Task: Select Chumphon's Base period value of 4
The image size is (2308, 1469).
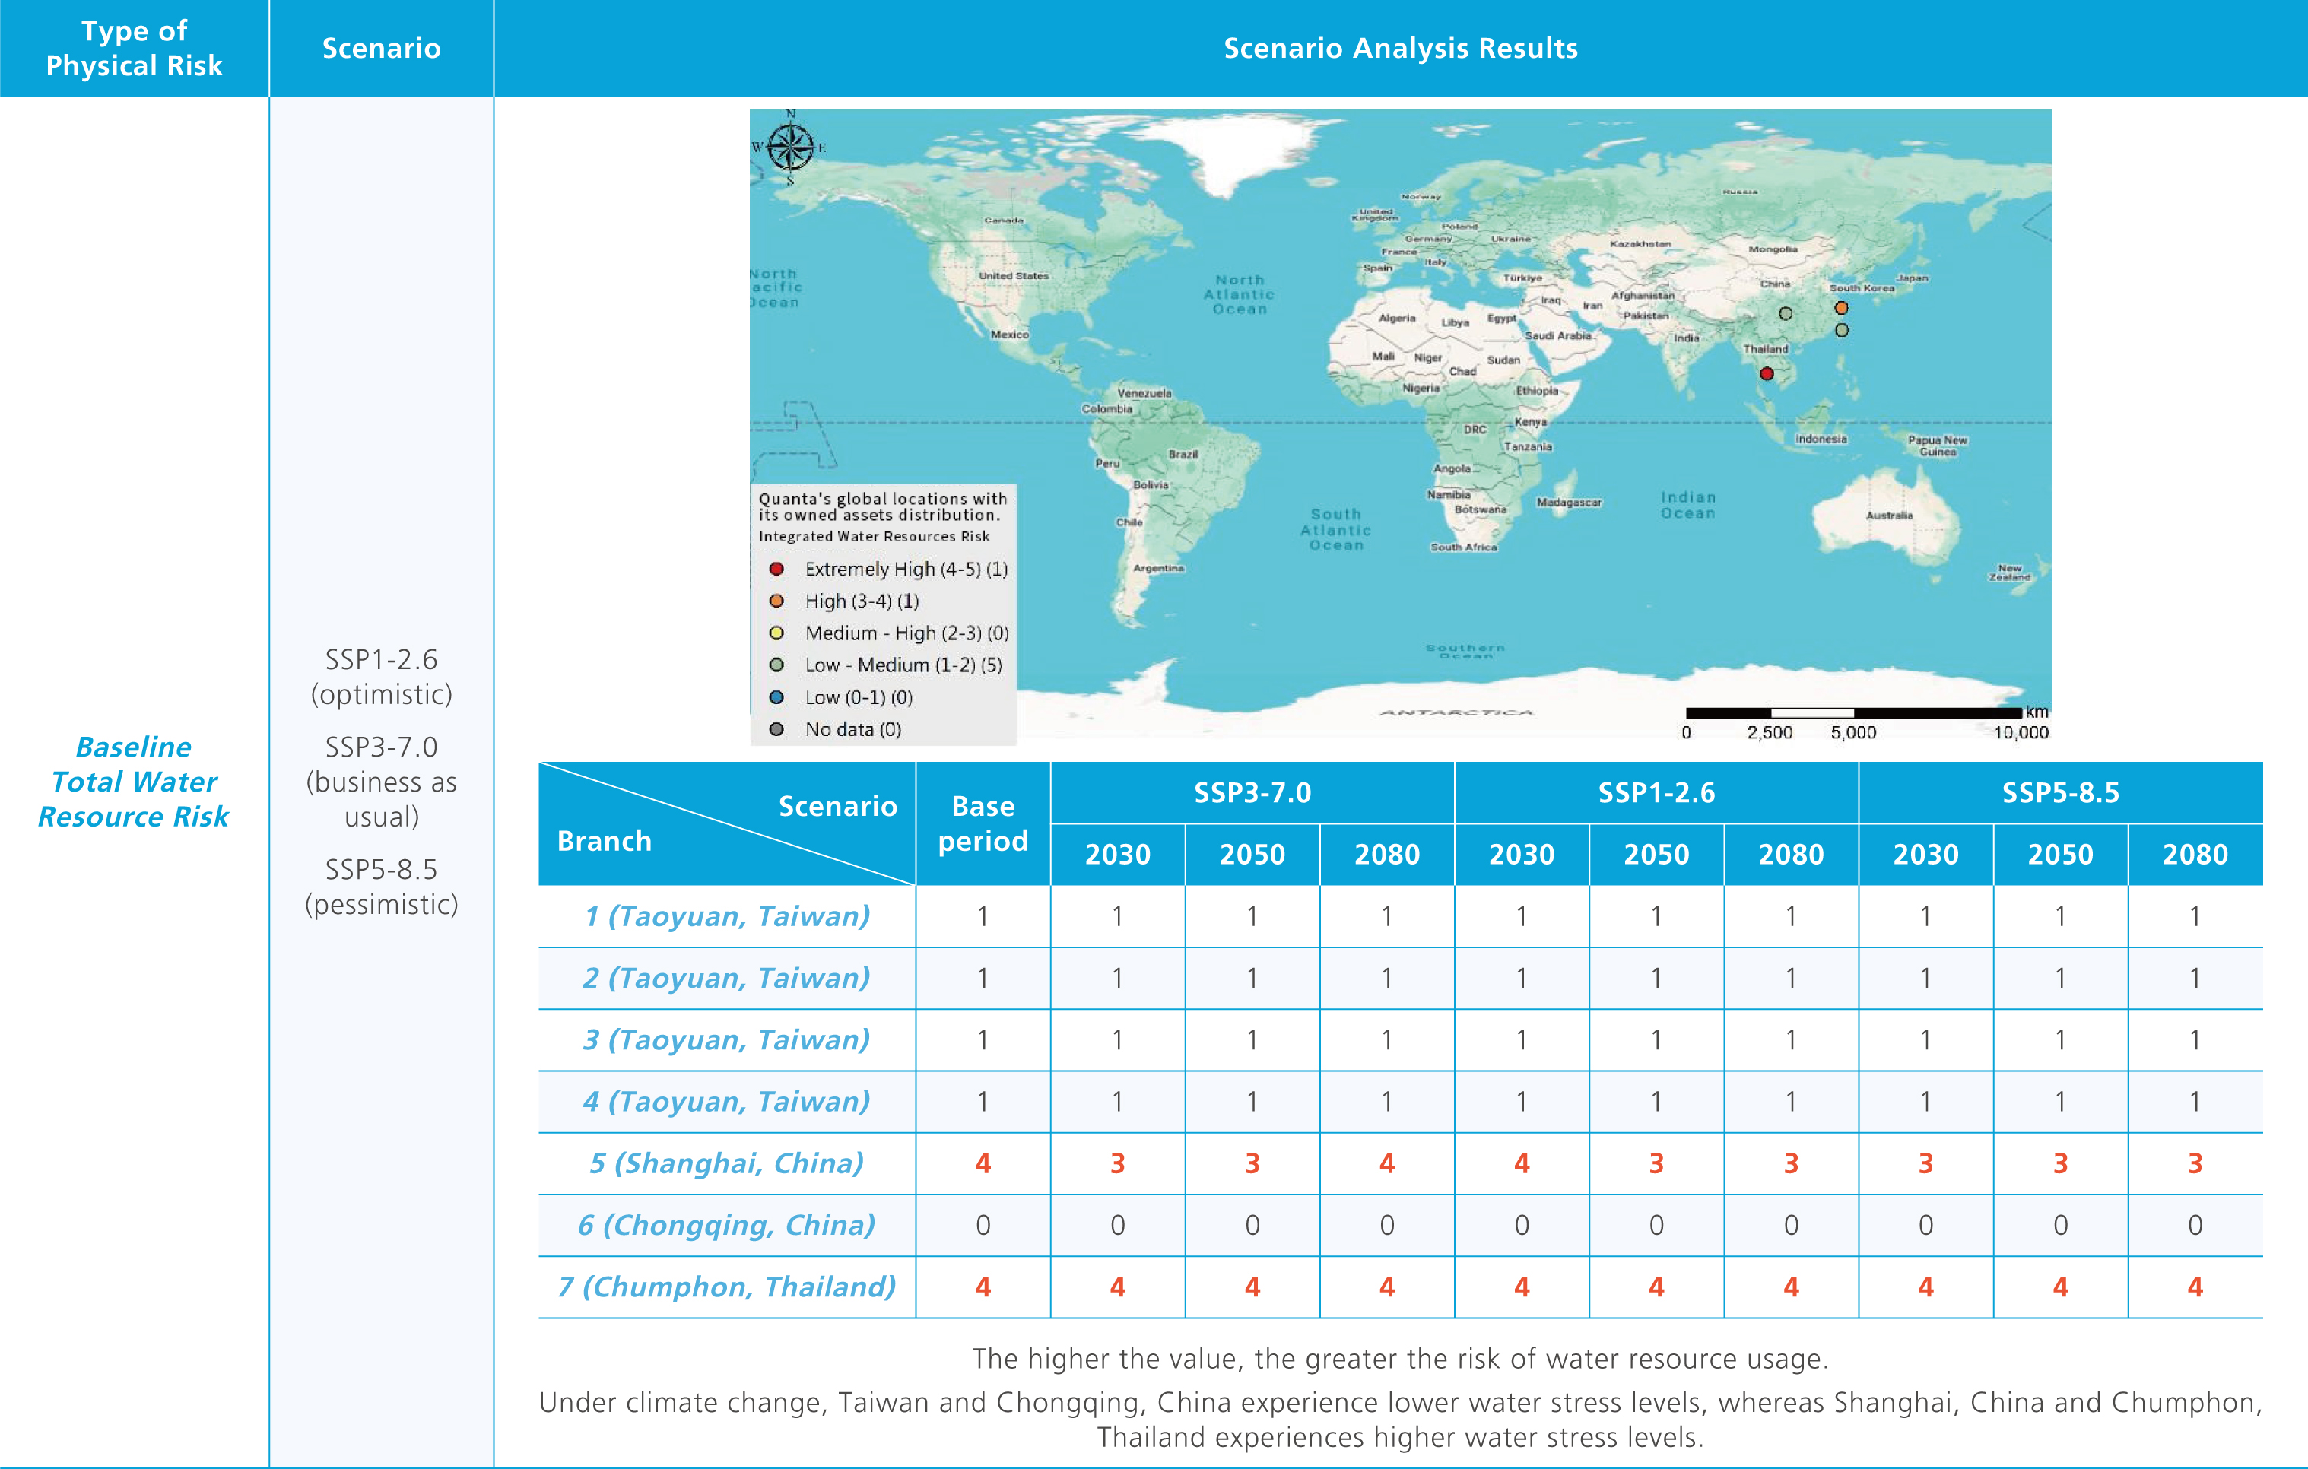Action: [983, 1287]
